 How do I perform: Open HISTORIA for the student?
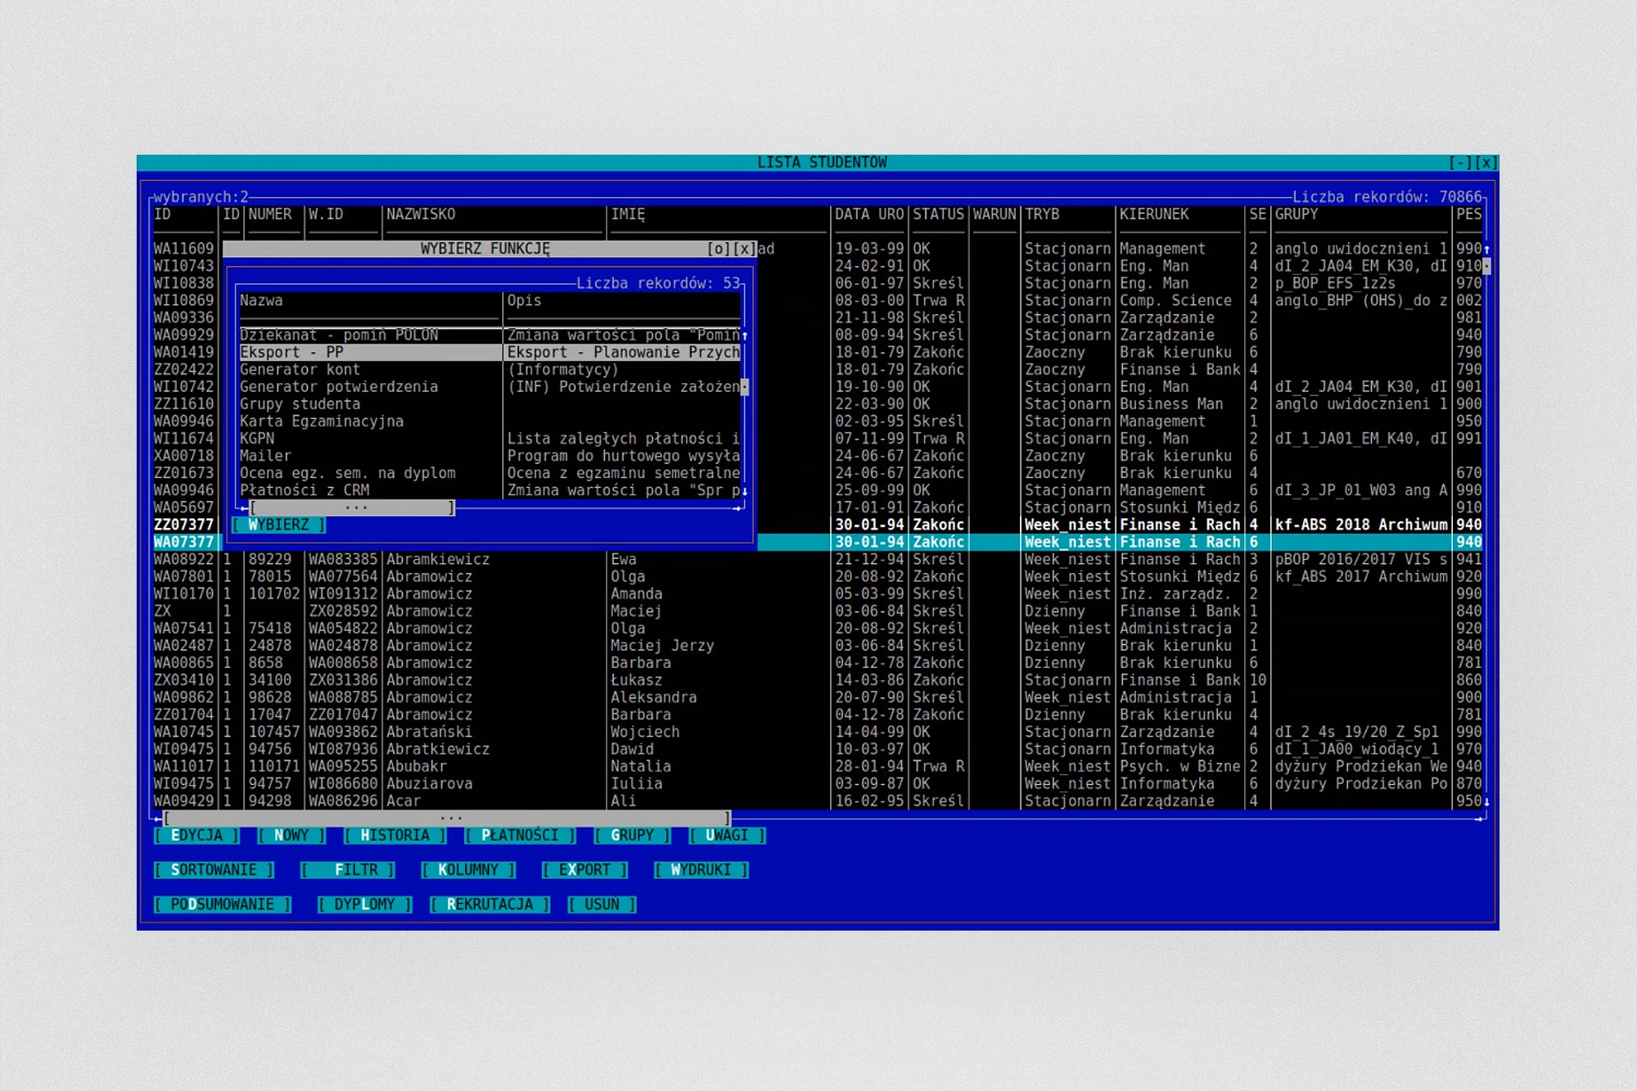[395, 835]
